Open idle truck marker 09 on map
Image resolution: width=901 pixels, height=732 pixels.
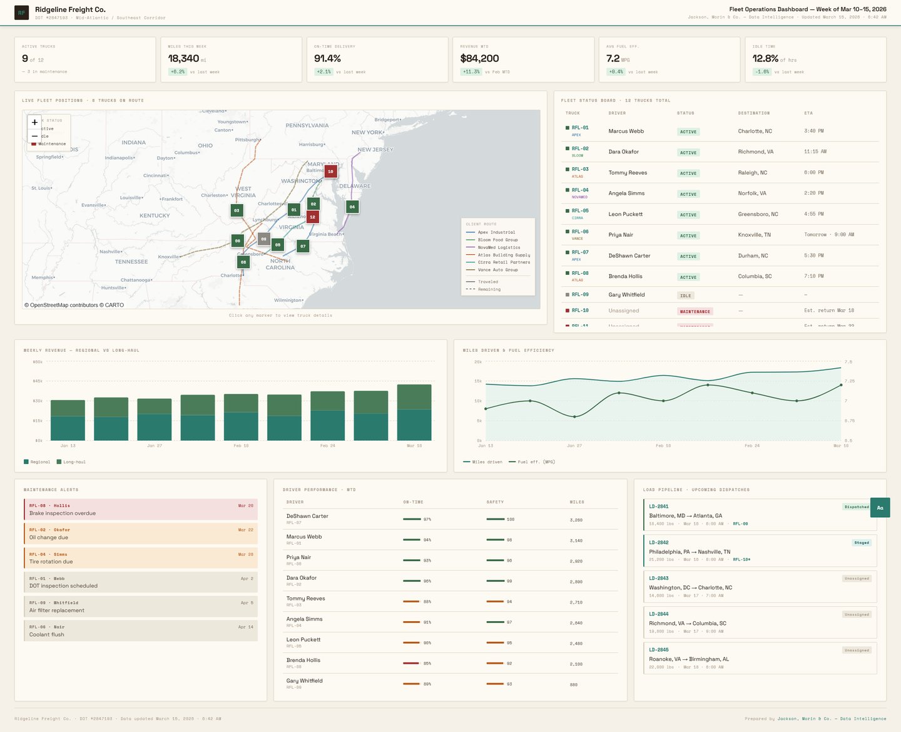263,239
